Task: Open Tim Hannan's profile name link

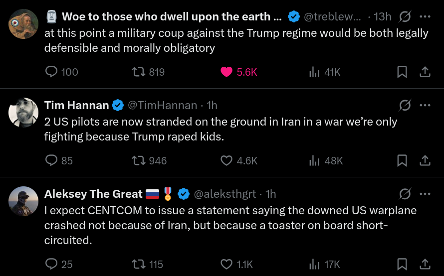Action: click(76, 105)
